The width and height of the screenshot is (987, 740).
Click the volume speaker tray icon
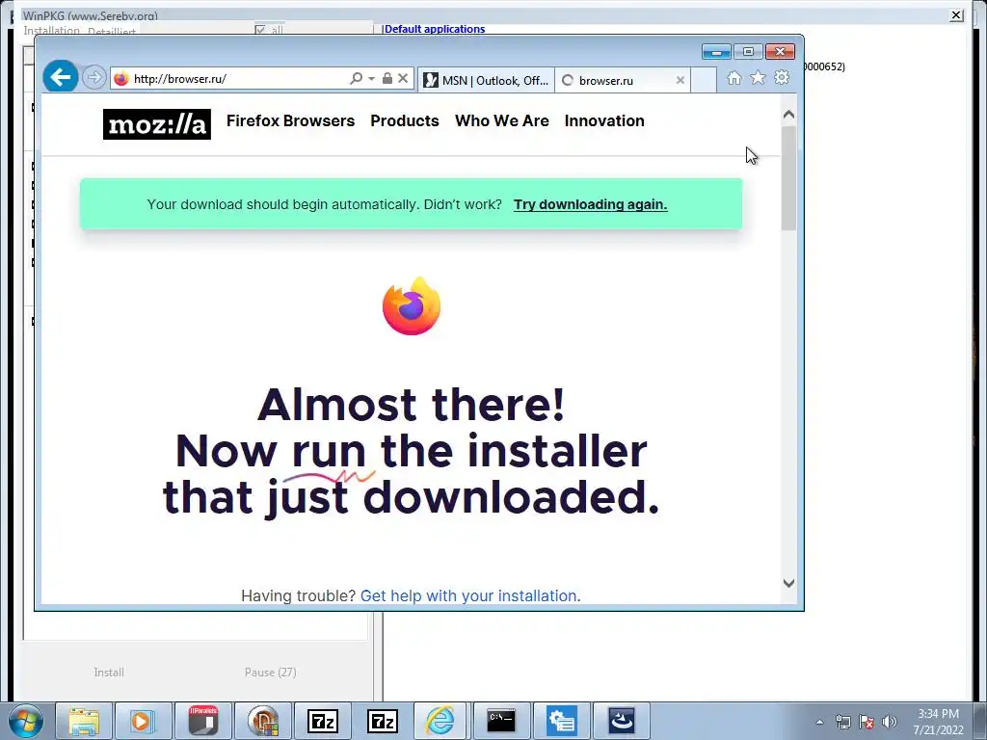click(890, 722)
